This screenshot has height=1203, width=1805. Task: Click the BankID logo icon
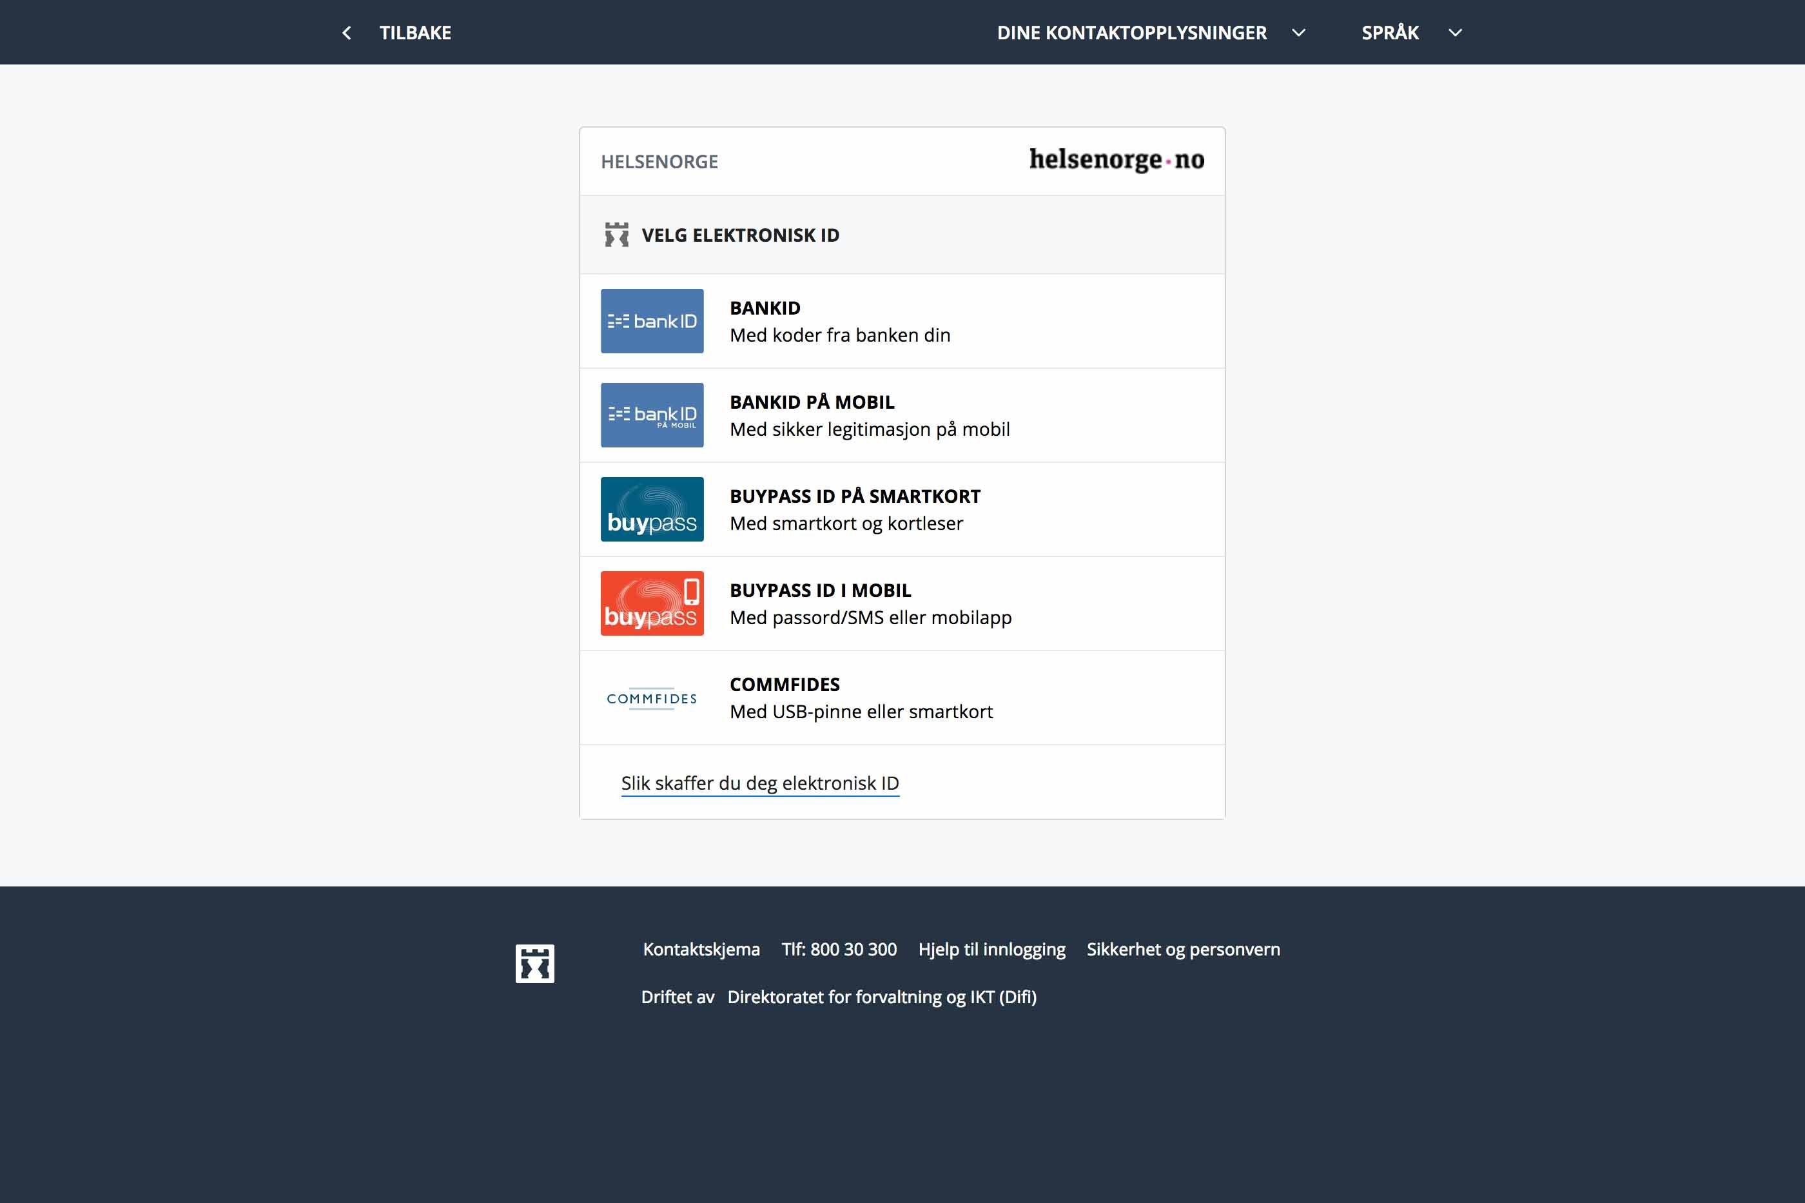(652, 320)
